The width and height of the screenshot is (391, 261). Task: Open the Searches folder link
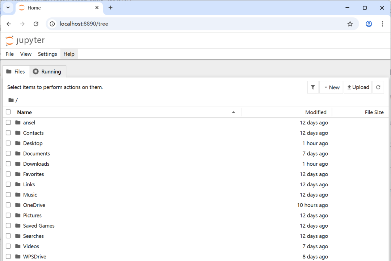33,236
